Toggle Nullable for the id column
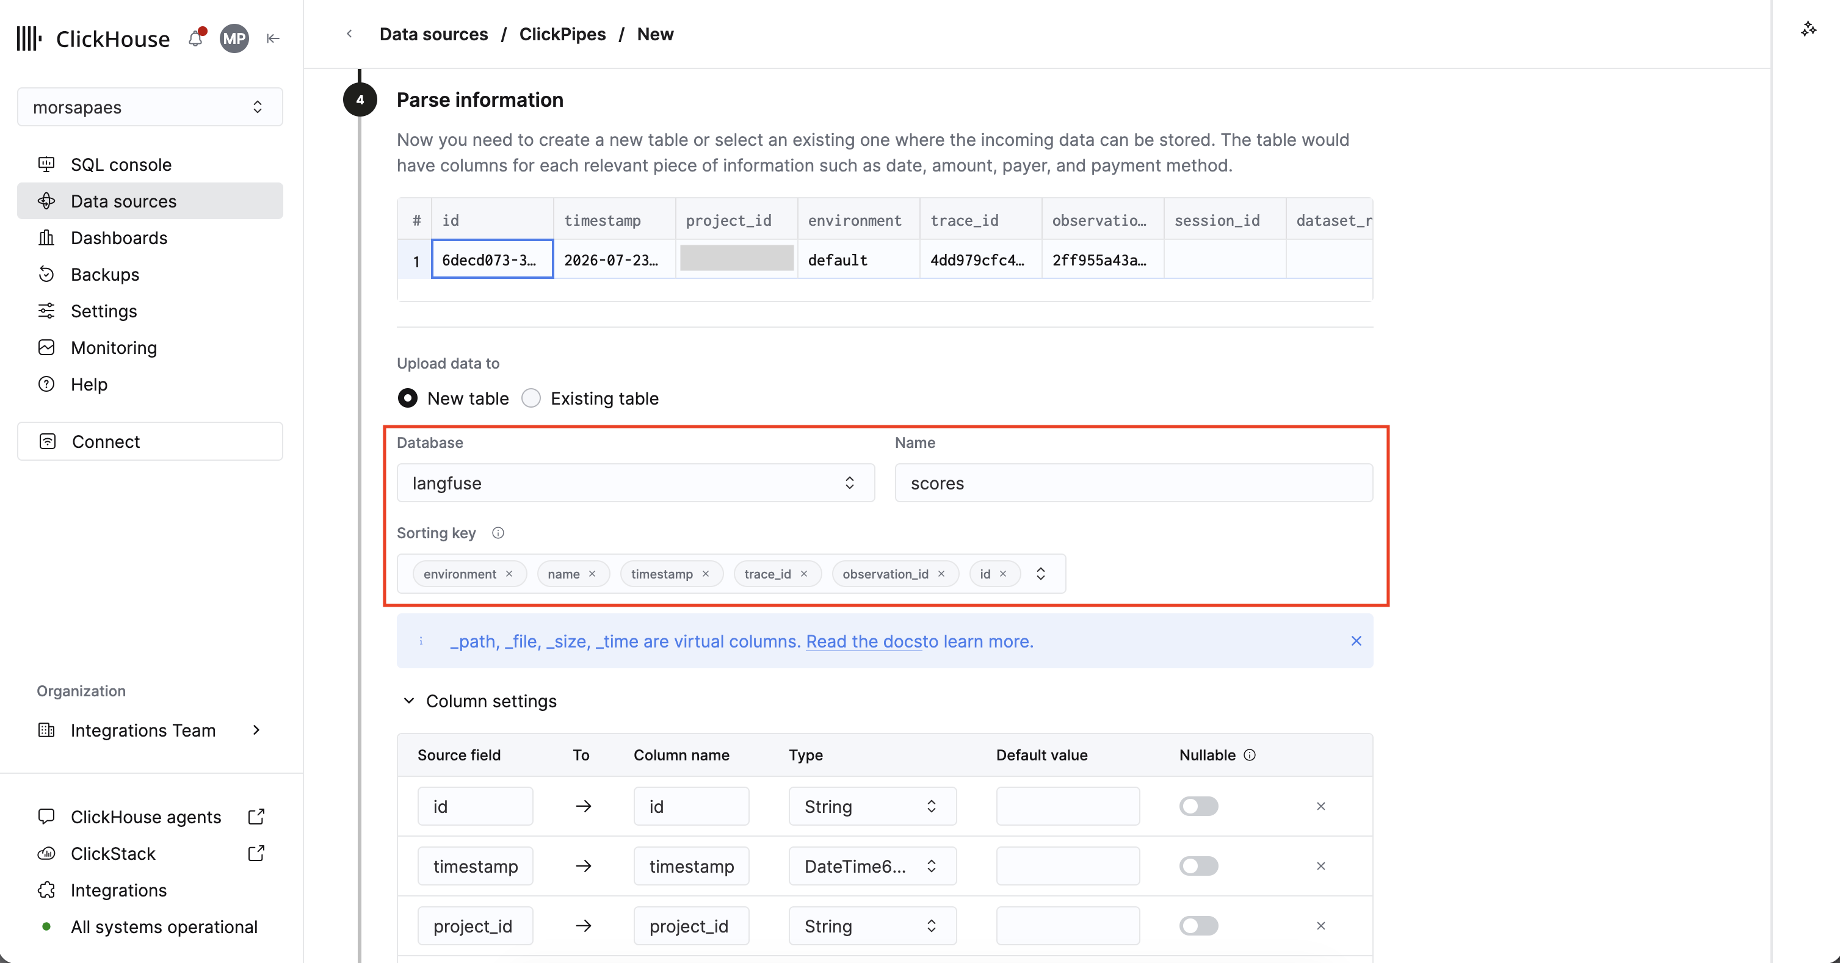 click(x=1198, y=807)
